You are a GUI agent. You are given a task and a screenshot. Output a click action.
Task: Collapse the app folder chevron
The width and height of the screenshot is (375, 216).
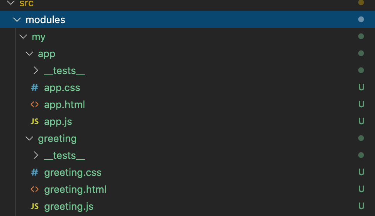[x=29, y=54]
